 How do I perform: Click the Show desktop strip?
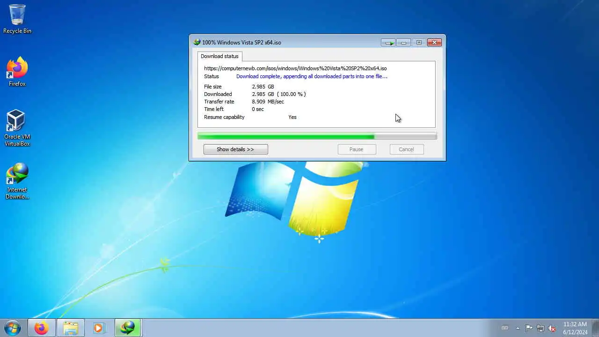[x=596, y=328]
